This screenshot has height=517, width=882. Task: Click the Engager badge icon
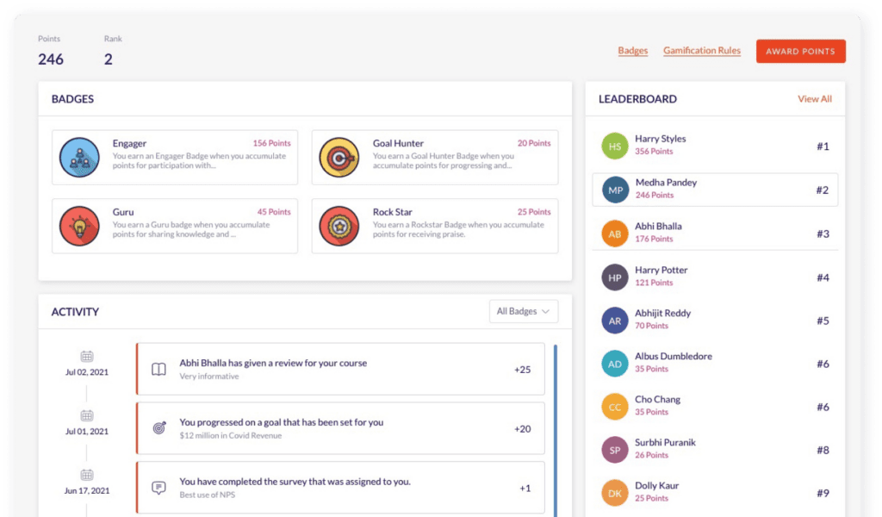[x=79, y=157]
